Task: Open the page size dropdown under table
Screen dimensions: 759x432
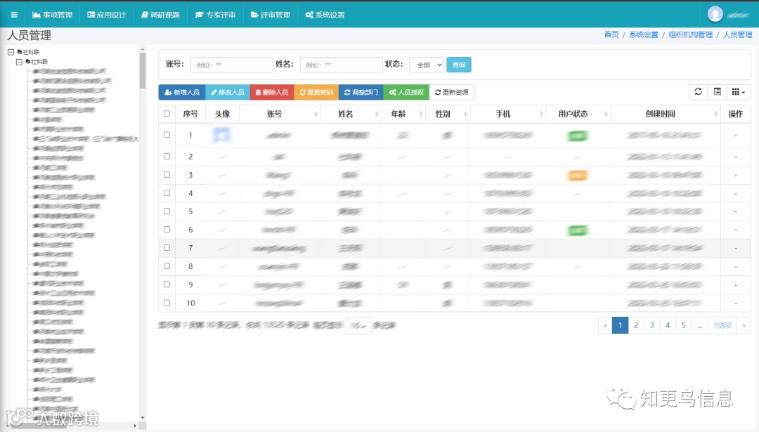Action: (x=358, y=325)
